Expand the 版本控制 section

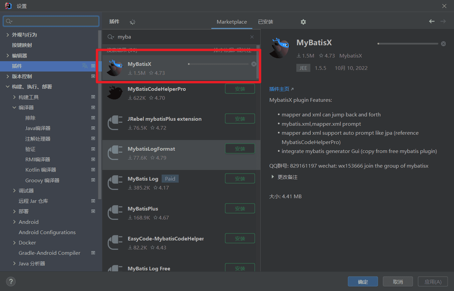(8, 76)
